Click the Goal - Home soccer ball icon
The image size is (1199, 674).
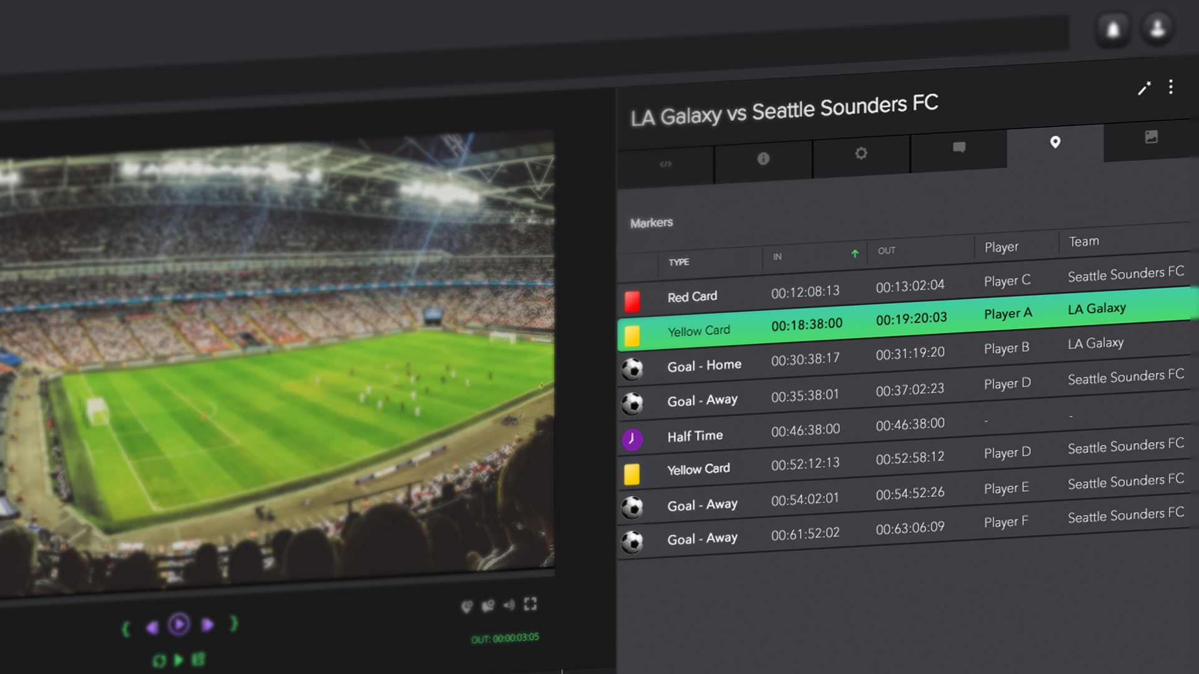point(632,369)
